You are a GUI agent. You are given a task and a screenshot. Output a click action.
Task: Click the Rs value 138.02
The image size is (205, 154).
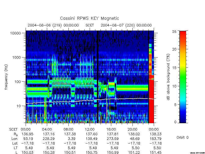[x=134, y=134]
